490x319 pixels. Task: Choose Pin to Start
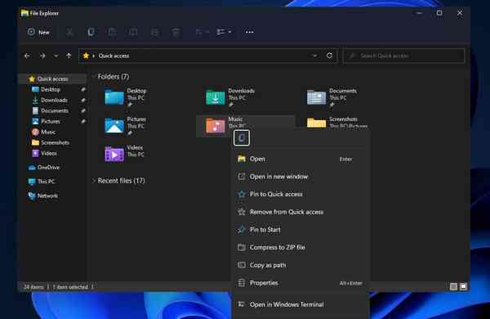(301, 230)
